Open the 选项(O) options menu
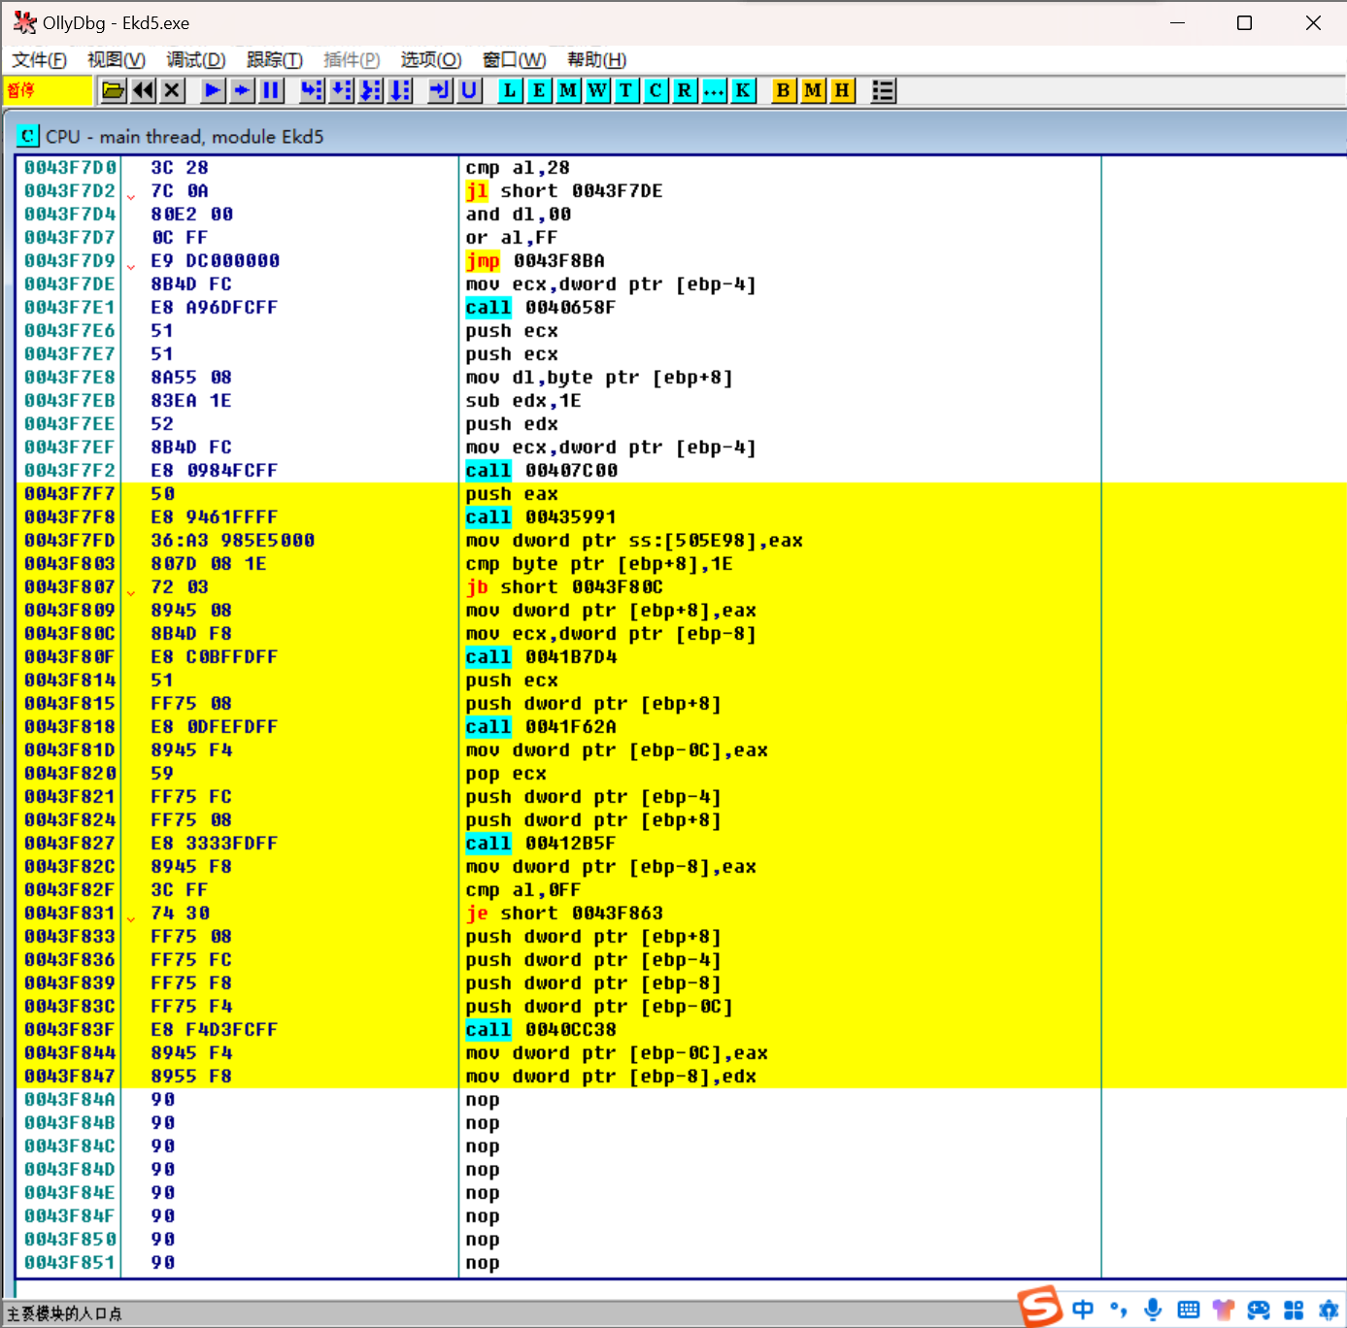This screenshot has height=1328, width=1347. 430,60
